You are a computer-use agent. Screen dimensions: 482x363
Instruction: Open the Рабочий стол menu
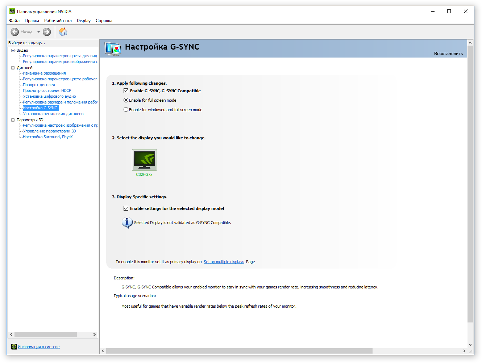[x=58, y=21]
